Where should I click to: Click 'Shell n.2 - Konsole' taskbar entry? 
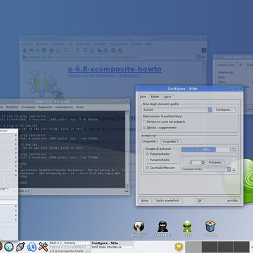[x=70, y=243]
